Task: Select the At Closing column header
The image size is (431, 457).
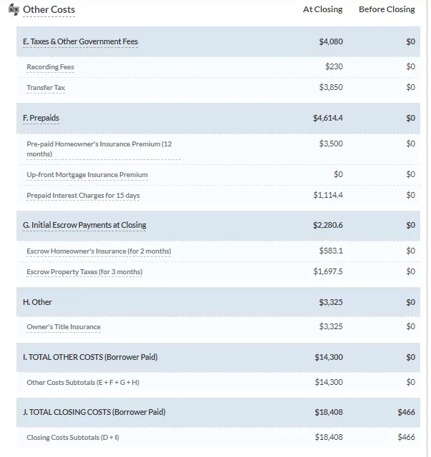Action: (x=322, y=9)
